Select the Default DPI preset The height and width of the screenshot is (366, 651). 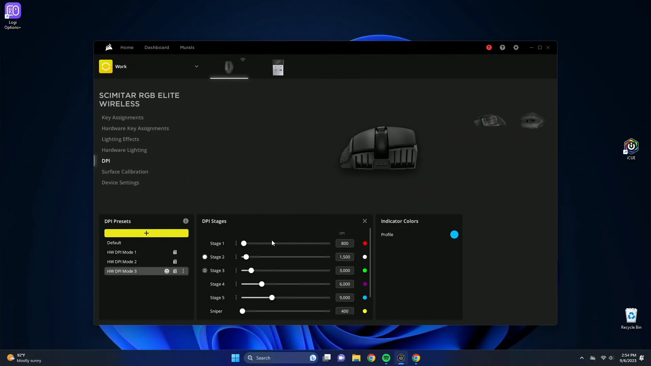pos(146,243)
